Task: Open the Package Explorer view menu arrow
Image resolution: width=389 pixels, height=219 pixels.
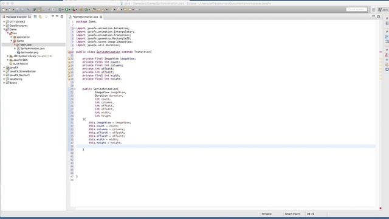Action: tap(53, 16)
